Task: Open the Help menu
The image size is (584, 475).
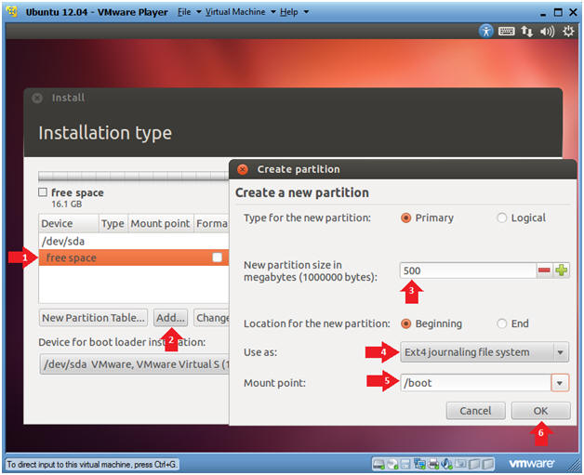Action: 289,12
